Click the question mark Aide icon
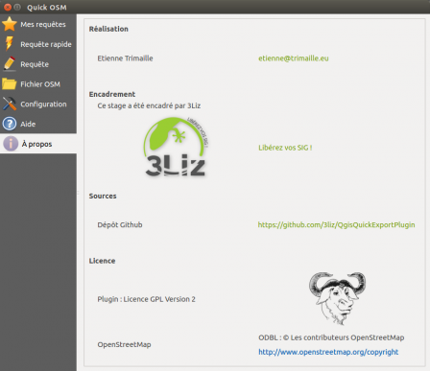This screenshot has width=430, height=371. click(10, 124)
